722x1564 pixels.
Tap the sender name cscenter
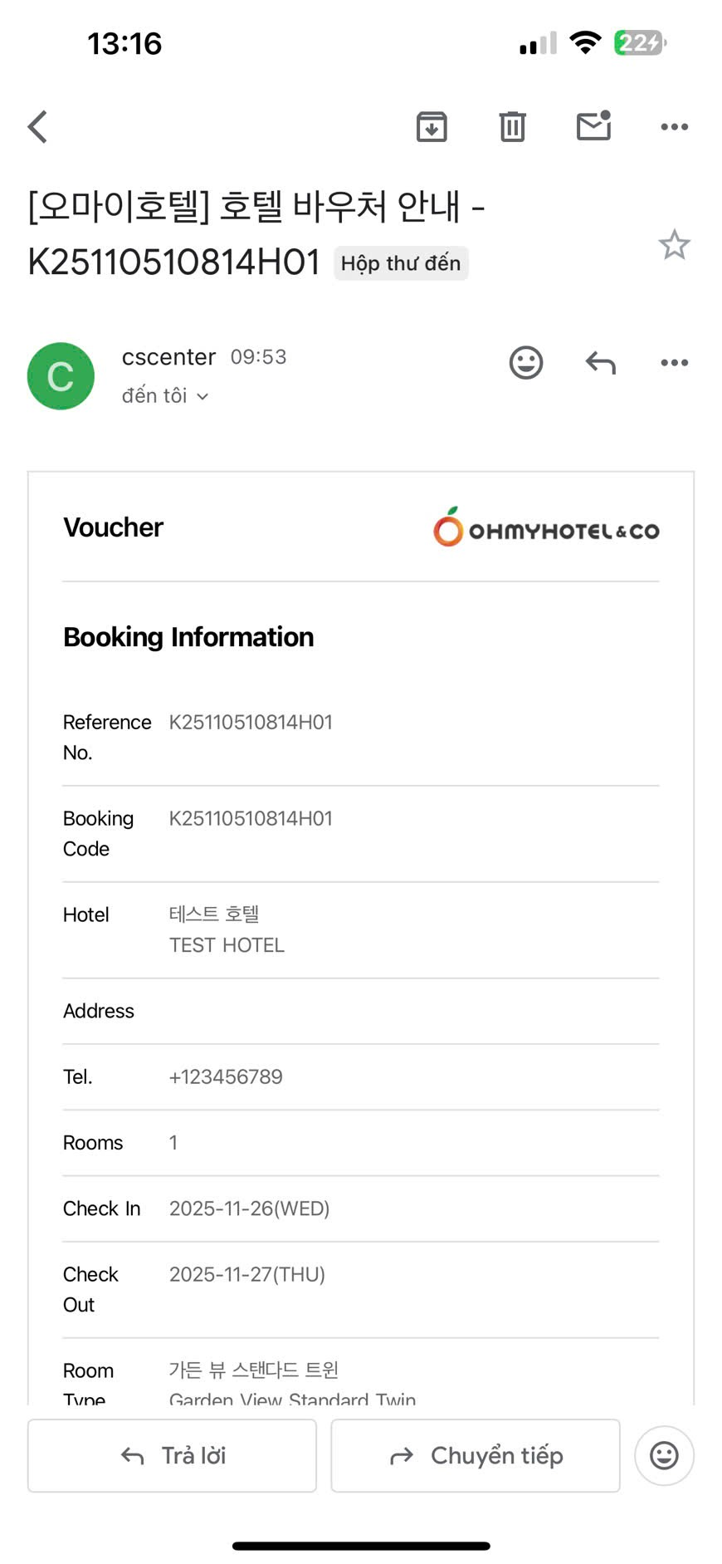click(x=168, y=357)
